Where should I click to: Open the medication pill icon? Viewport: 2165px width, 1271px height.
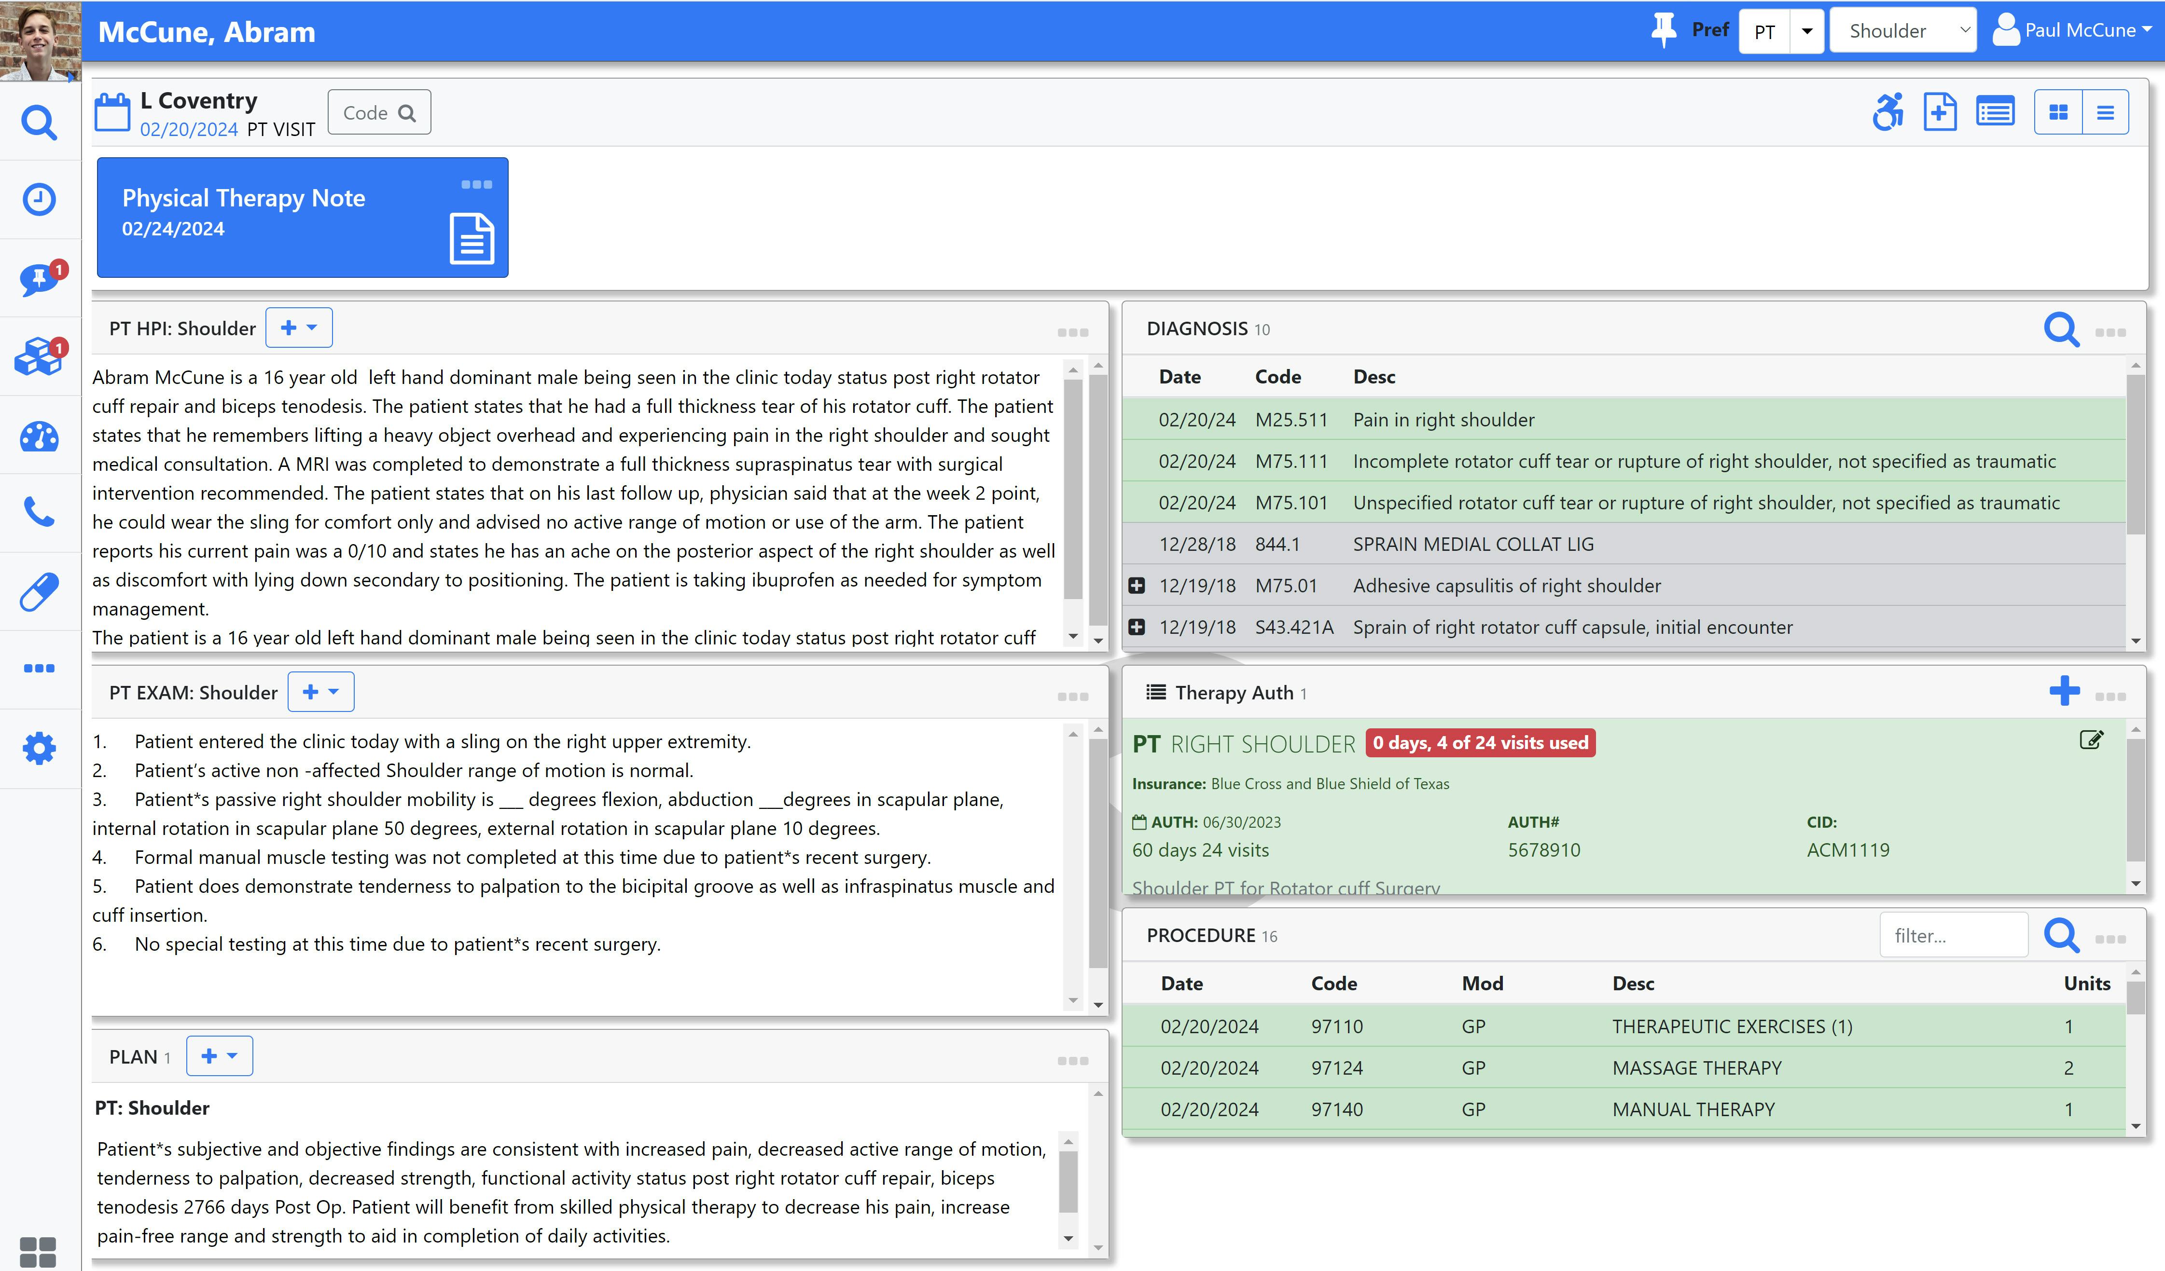39,592
